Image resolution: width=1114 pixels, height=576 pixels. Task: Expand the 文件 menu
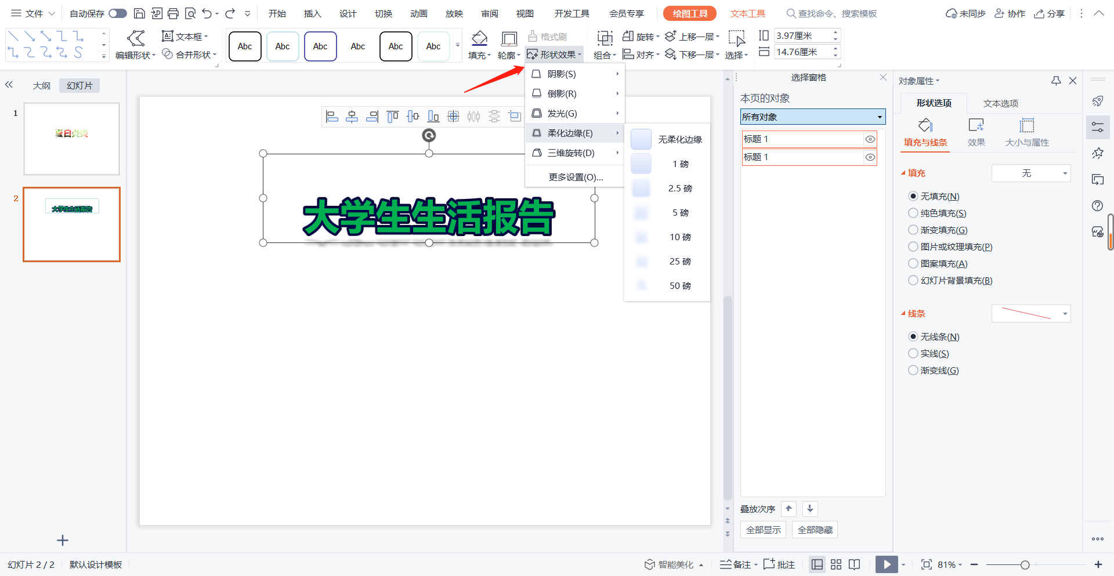[x=33, y=13]
